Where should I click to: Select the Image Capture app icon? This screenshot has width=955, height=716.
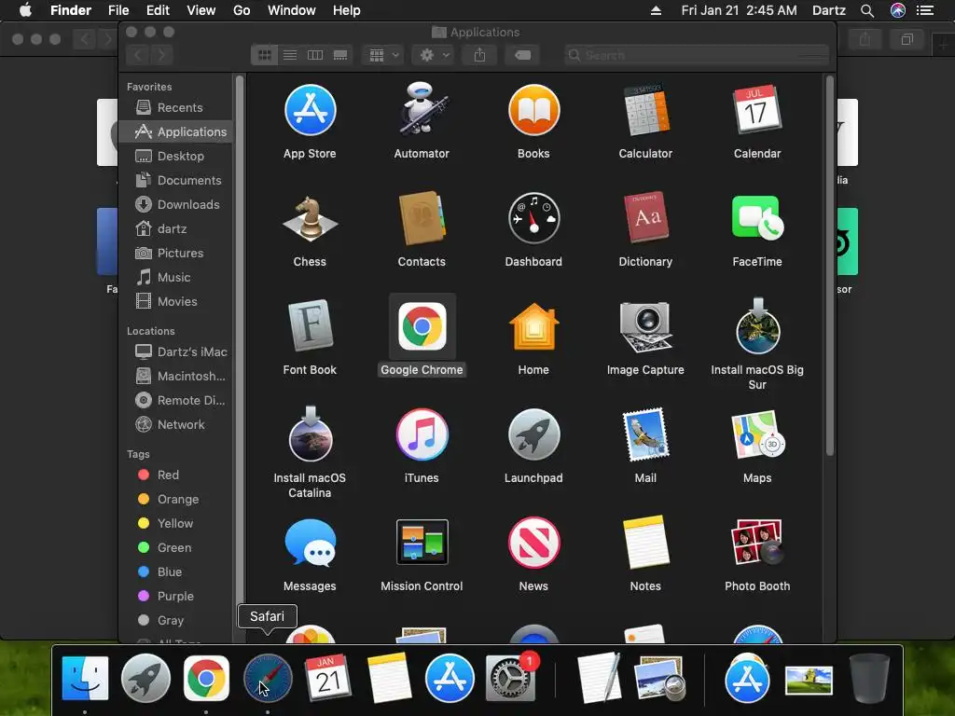point(645,325)
